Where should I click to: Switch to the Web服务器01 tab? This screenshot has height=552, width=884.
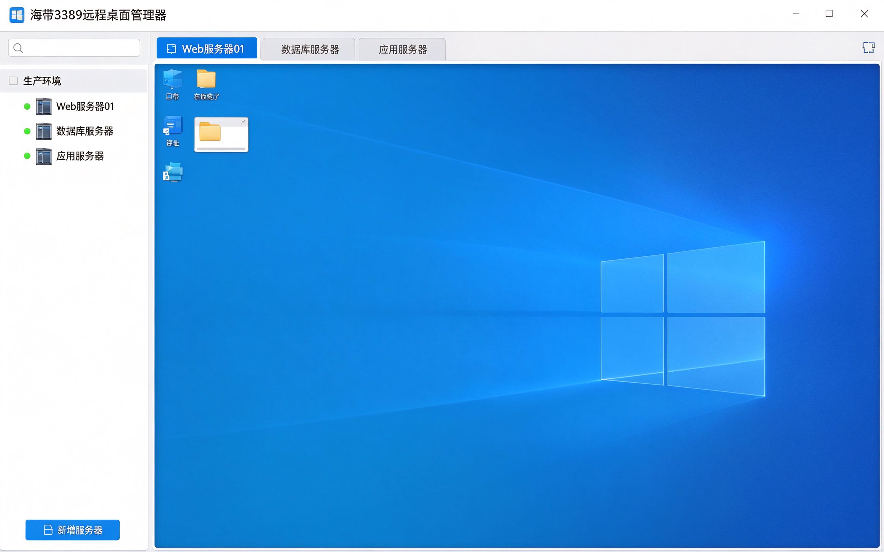pos(207,48)
